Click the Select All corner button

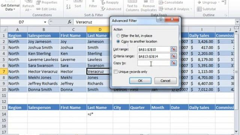4,29
